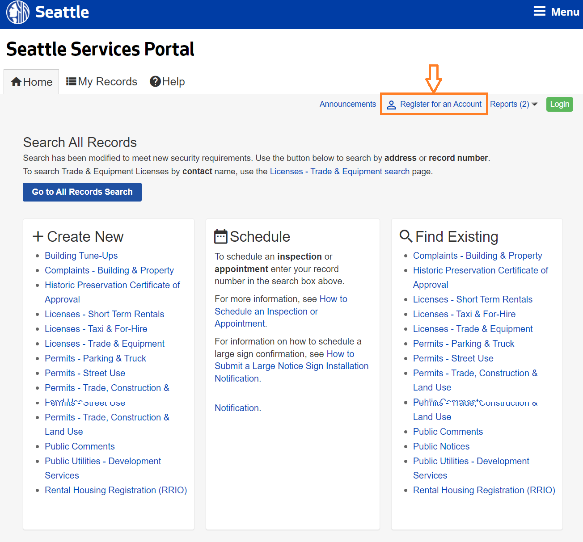
Task: Open the Announcements link
Action: [348, 104]
